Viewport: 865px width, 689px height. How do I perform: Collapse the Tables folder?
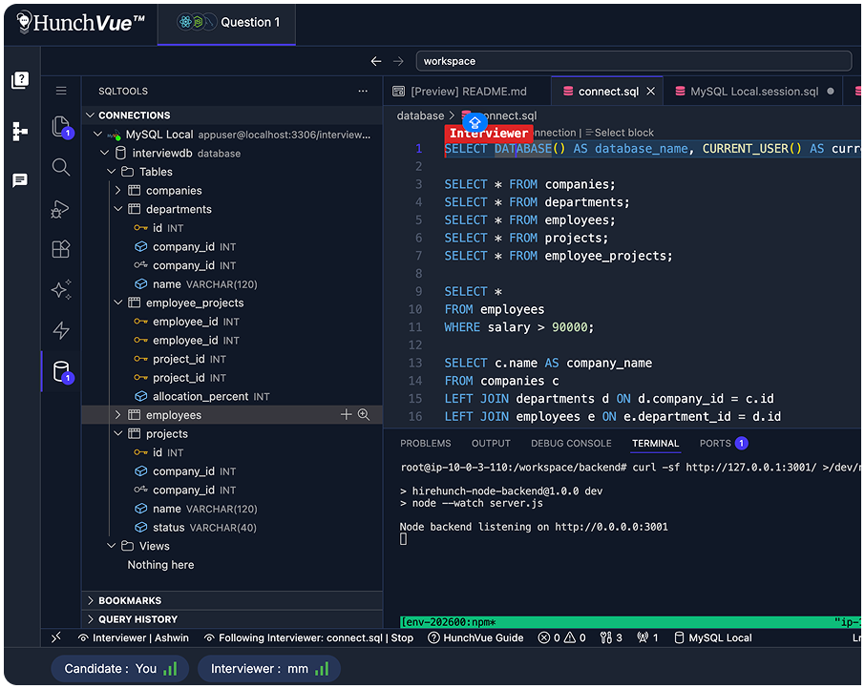point(111,172)
